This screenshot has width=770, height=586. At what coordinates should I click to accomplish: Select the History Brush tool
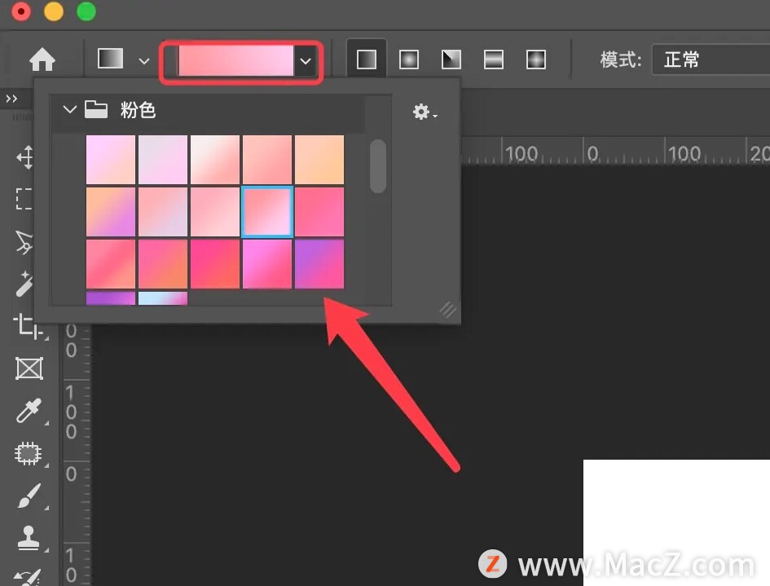pyautogui.click(x=28, y=578)
